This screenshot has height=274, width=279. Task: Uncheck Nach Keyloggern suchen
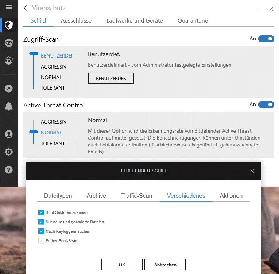[41, 231]
